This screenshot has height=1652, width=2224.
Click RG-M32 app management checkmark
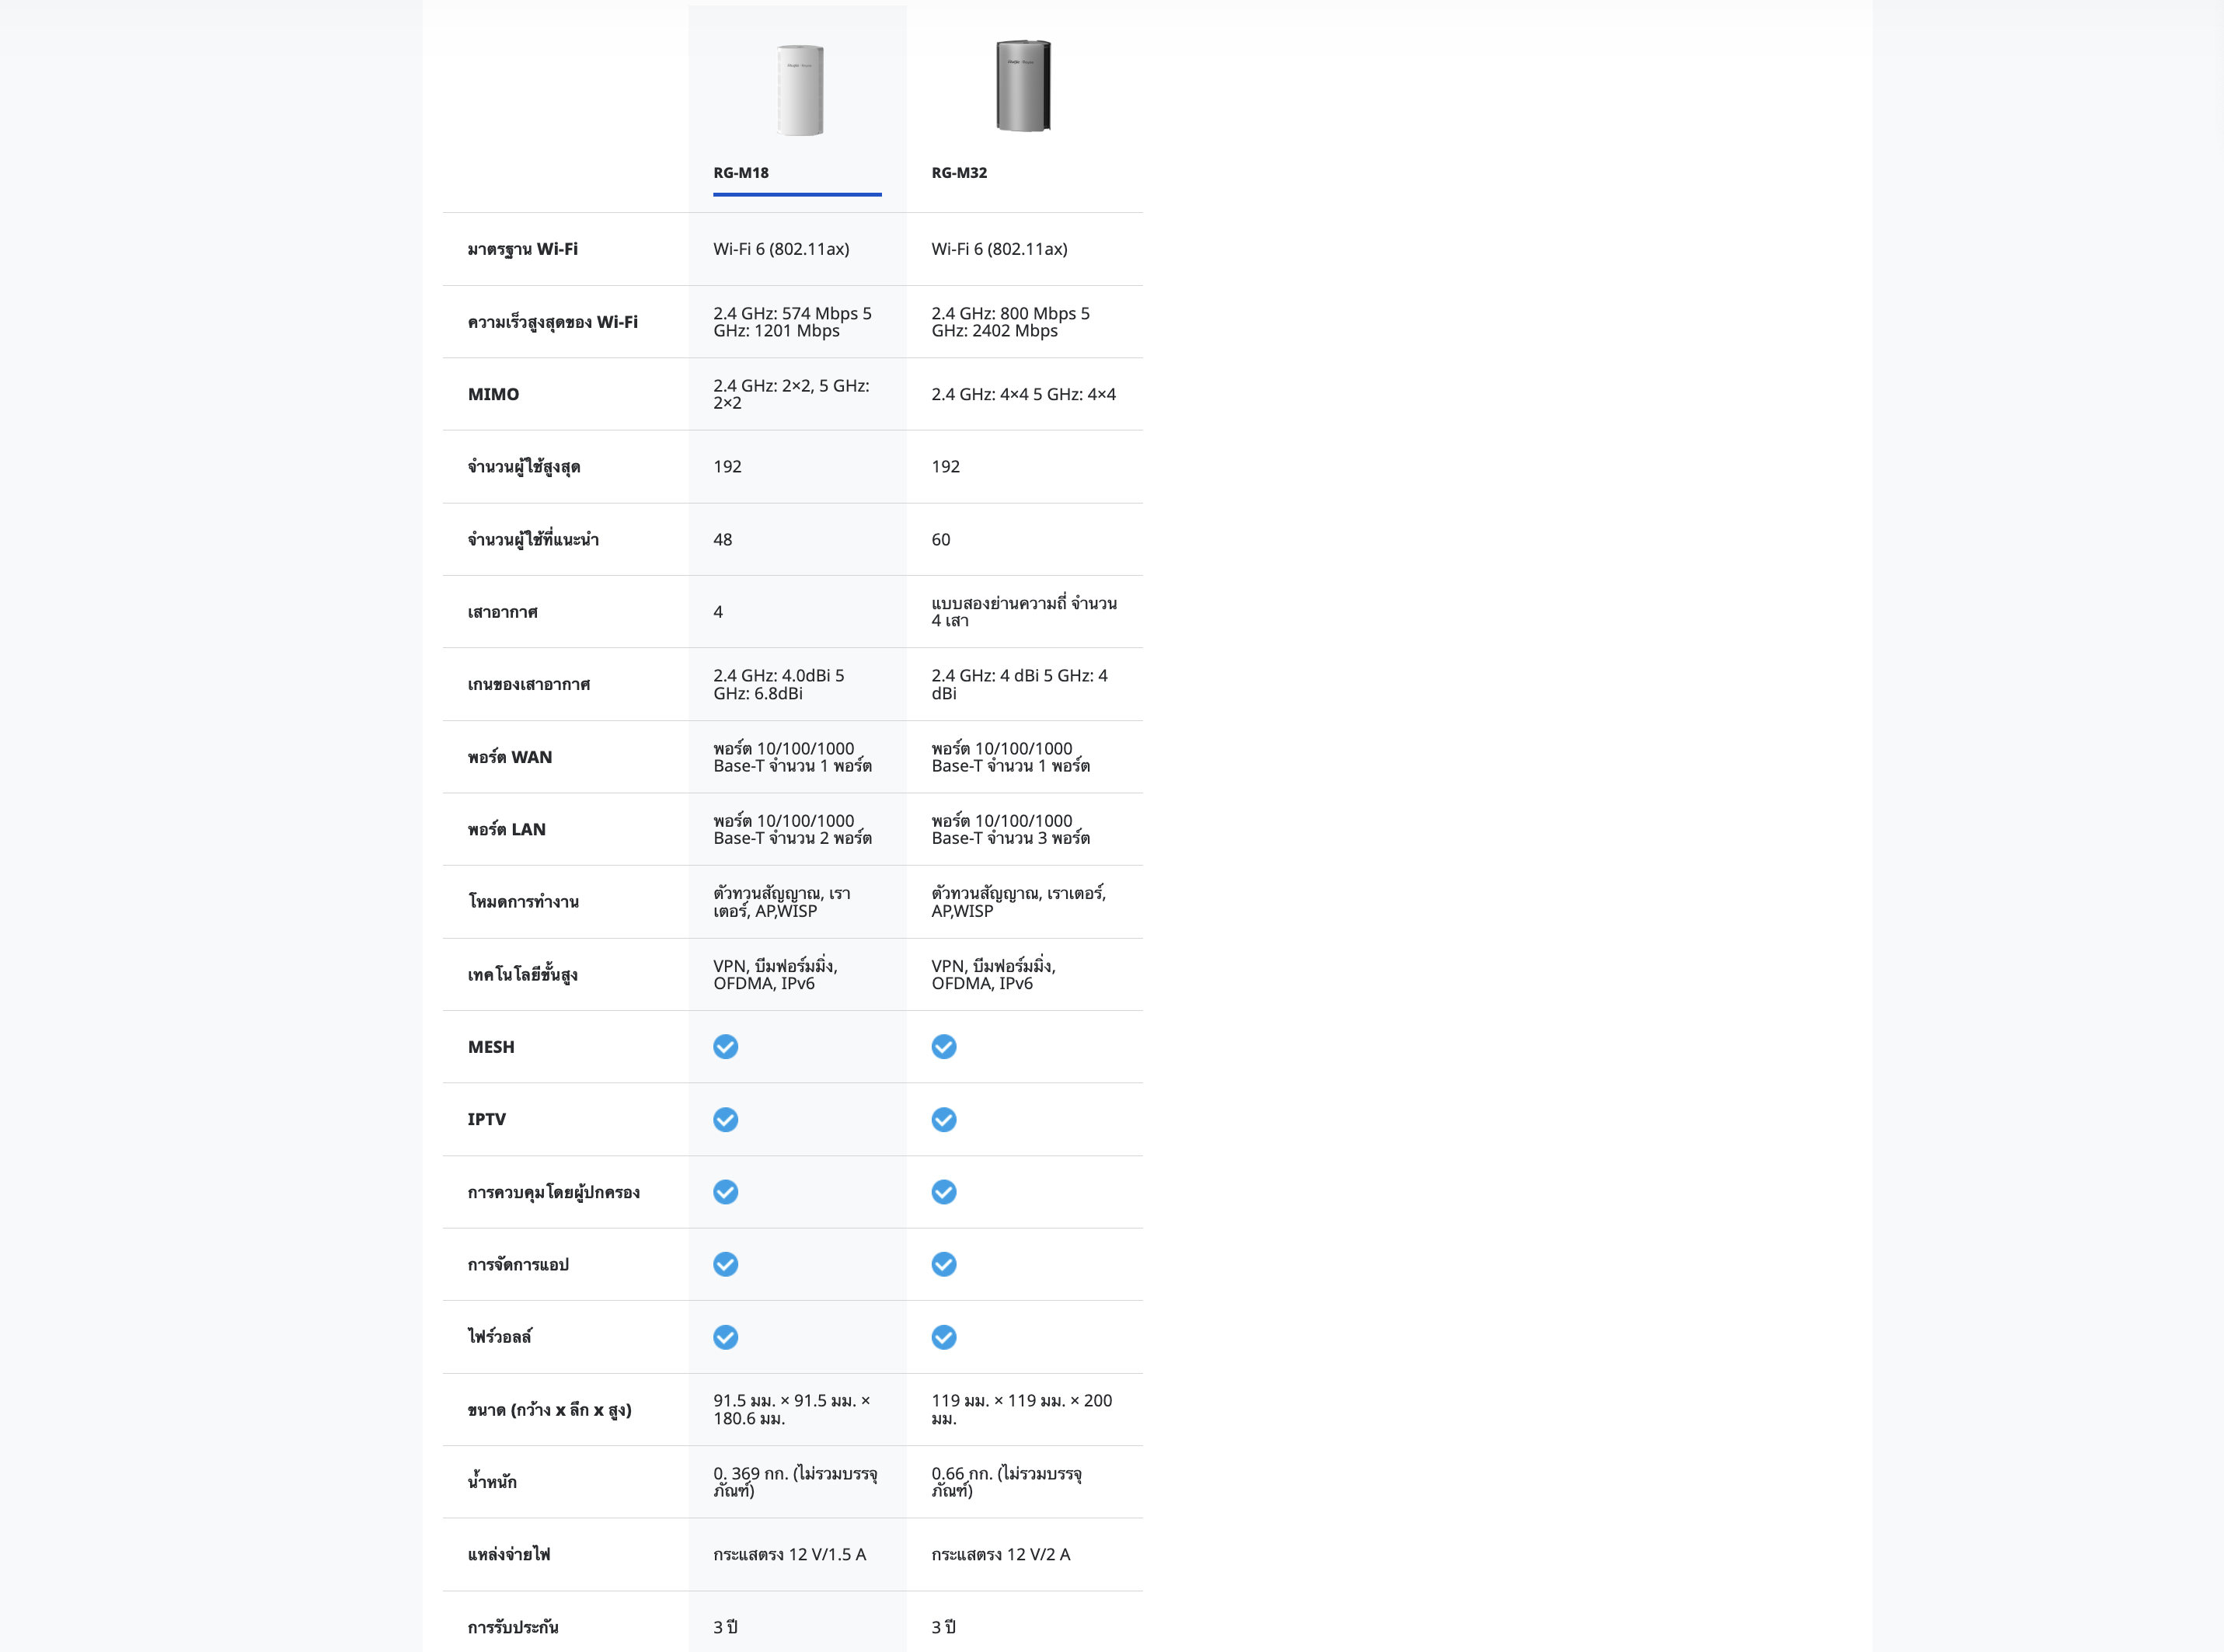click(943, 1264)
